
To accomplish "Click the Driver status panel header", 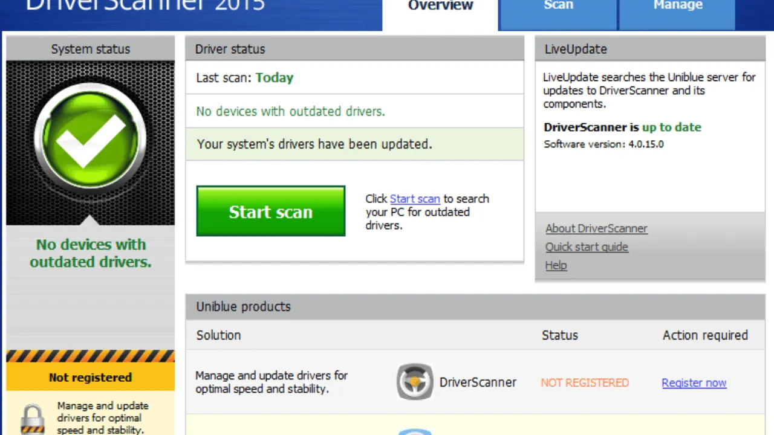I will pos(355,49).
